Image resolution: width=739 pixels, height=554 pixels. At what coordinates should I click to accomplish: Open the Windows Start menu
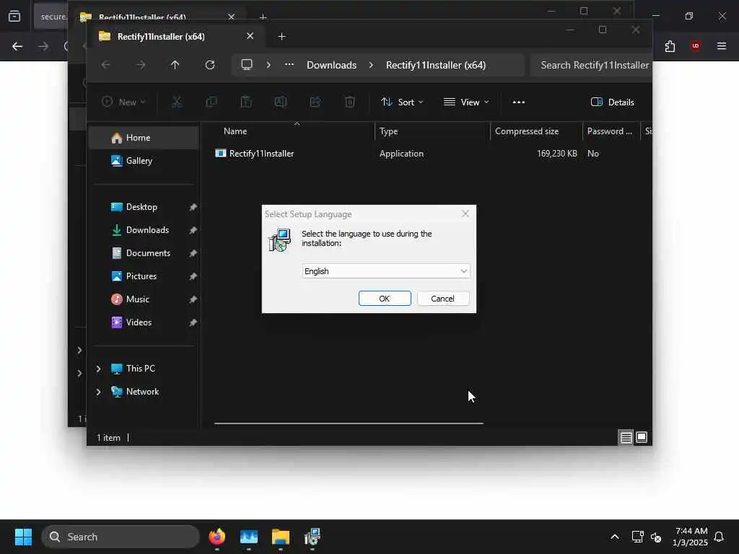pos(23,537)
